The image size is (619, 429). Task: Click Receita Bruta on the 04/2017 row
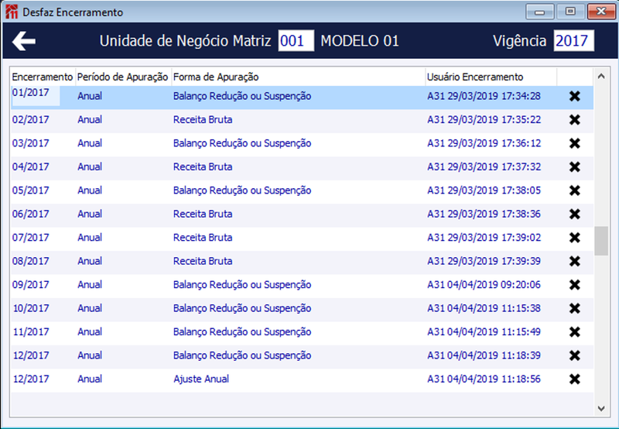pyautogui.click(x=203, y=166)
